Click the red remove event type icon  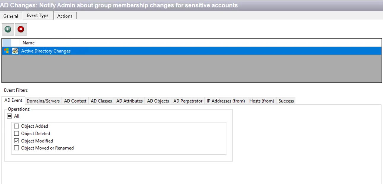[21, 29]
